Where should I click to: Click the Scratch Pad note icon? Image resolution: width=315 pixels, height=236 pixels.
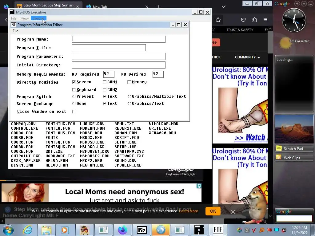(x=279, y=148)
